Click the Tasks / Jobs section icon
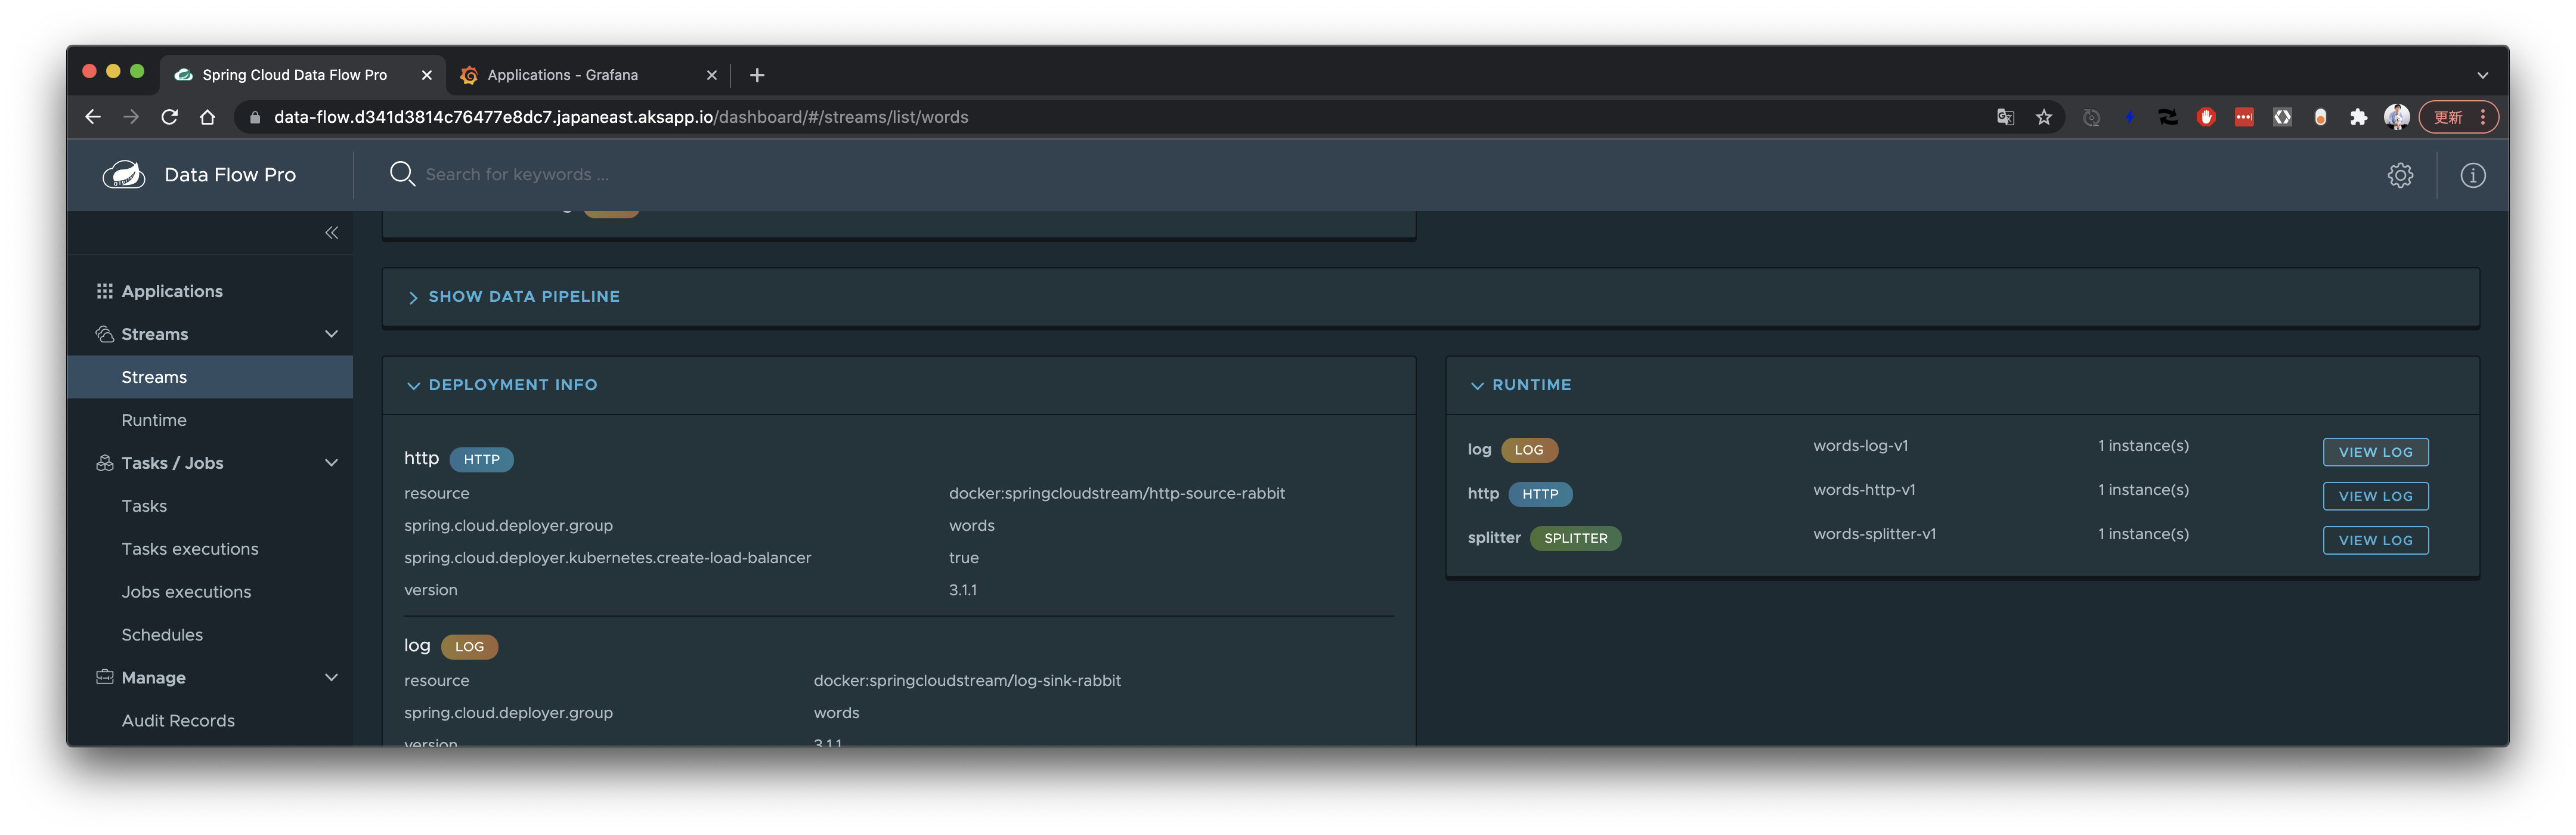The width and height of the screenshot is (2576, 835). click(104, 463)
